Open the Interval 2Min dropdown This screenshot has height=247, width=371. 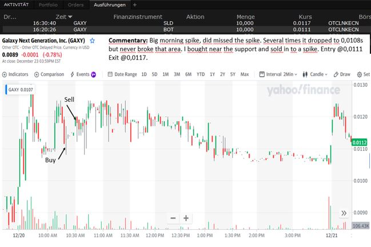[278, 74]
